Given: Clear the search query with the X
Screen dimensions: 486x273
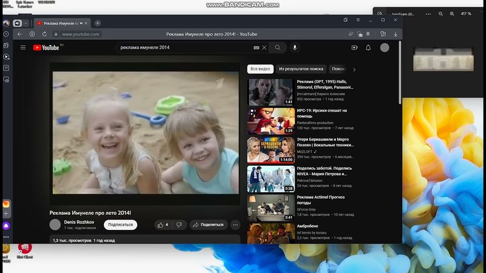Looking at the screenshot, I should tap(264, 47).
